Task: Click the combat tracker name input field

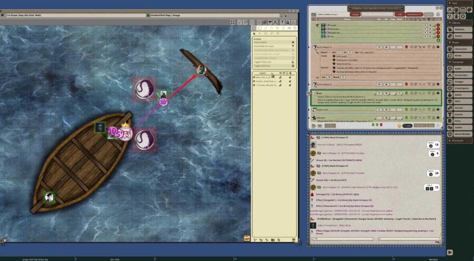Action: tap(377, 14)
